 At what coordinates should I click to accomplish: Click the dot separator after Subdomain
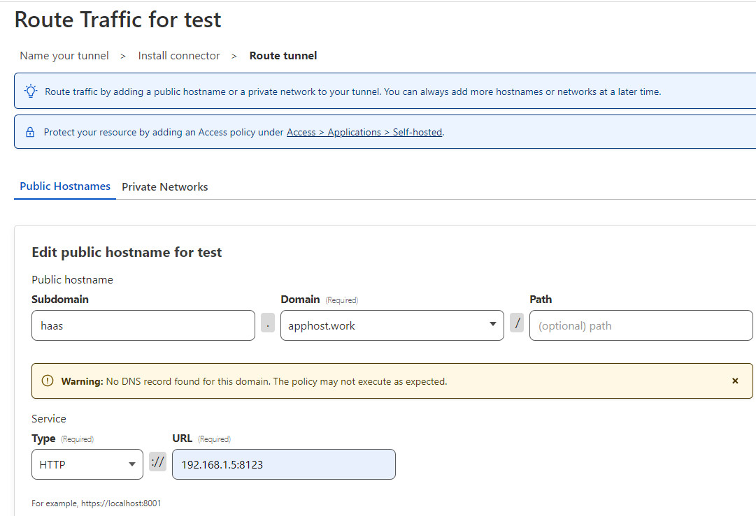tap(268, 323)
